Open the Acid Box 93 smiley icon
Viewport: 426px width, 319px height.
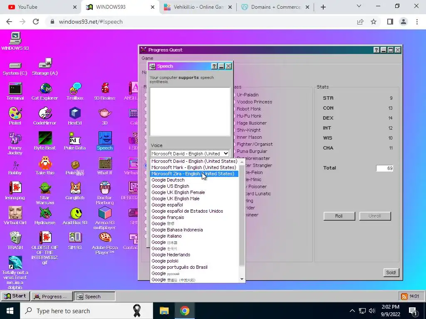(x=75, y=216)
